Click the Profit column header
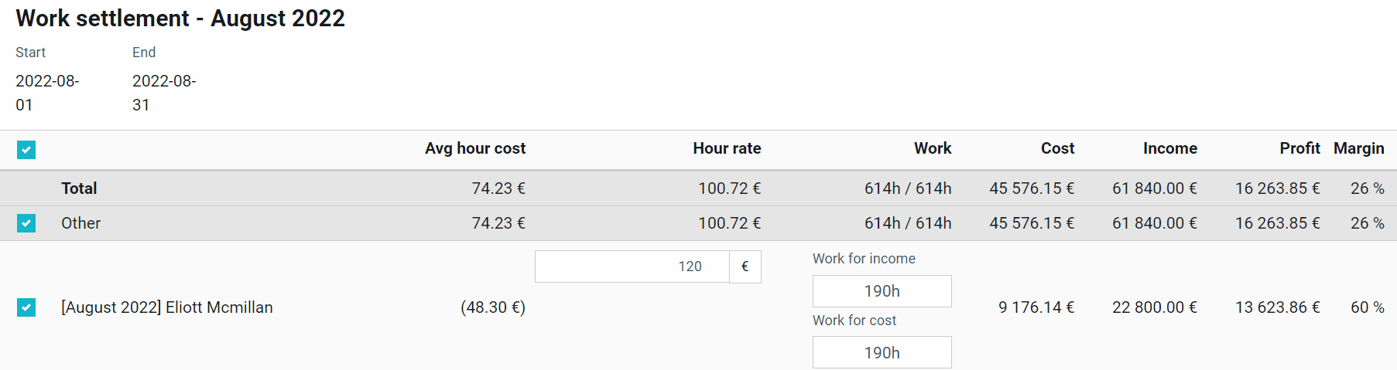The image size is (1397, 370). click(x=1299, y=148)
